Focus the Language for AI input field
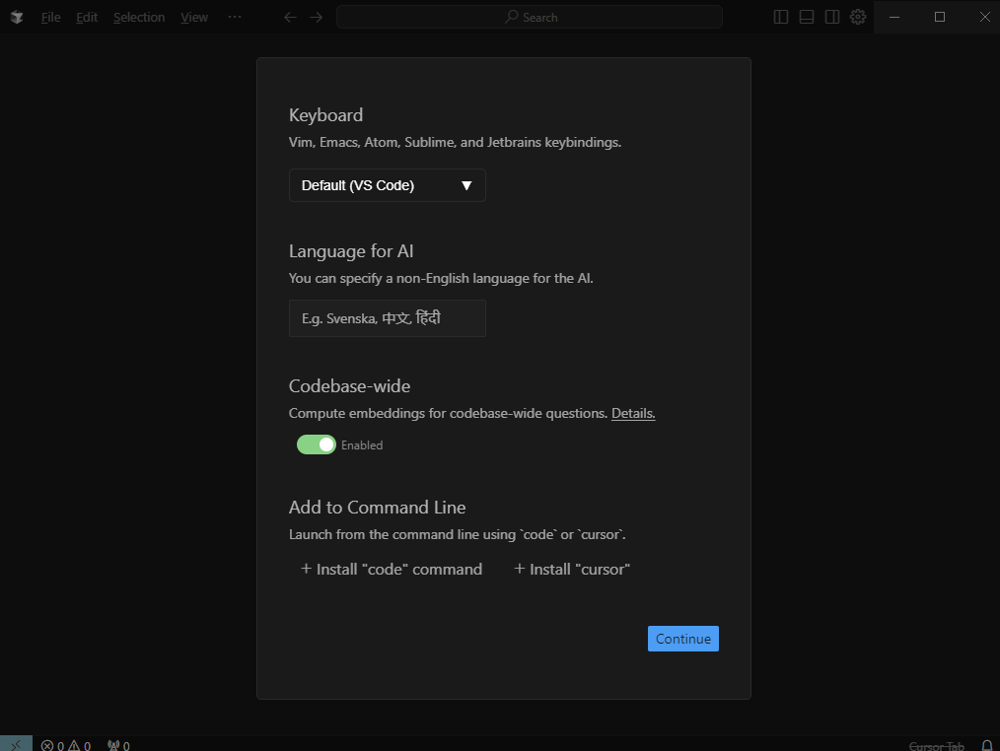This screenshot has width=1000, height=751. 388,318
